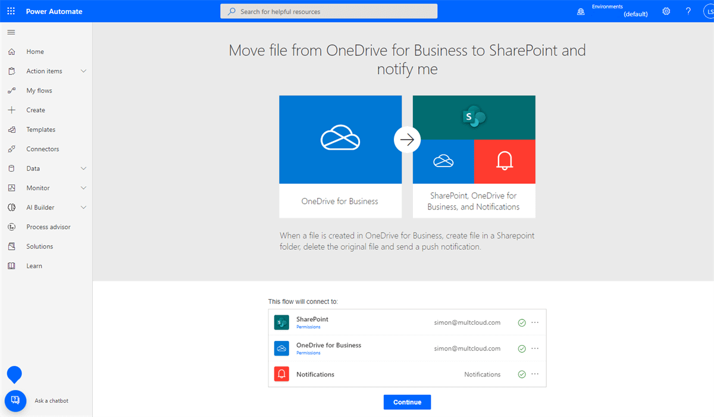Click the SharePoint icon in connections list

coord(281,322)
